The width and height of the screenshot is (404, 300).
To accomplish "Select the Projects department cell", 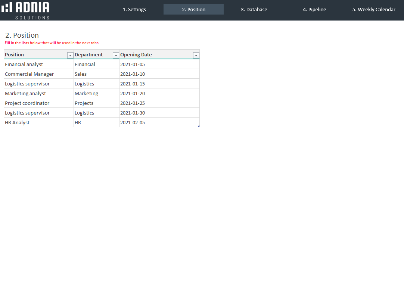I will click(84, 103).
